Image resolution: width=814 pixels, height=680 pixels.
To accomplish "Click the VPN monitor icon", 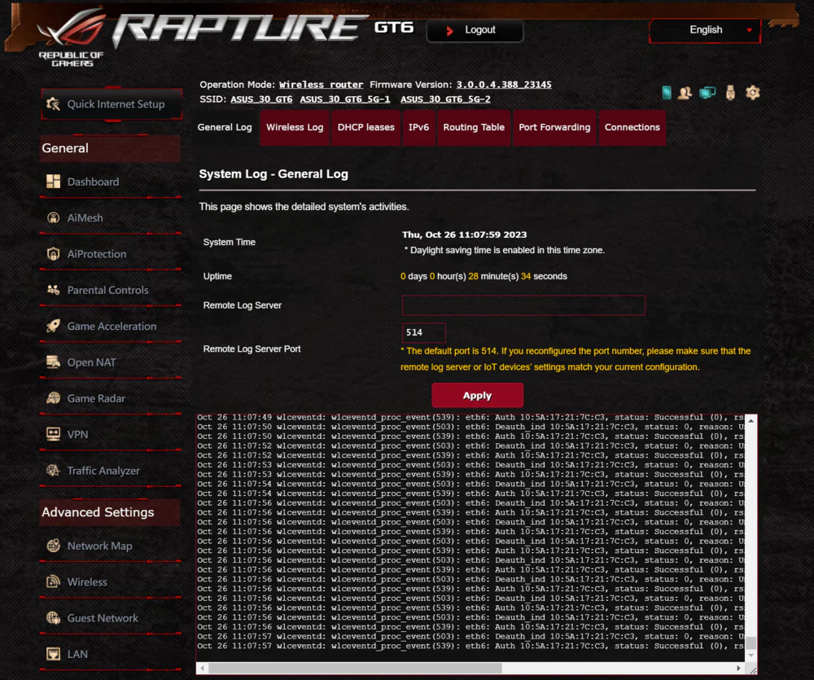I will coord(53,434).
